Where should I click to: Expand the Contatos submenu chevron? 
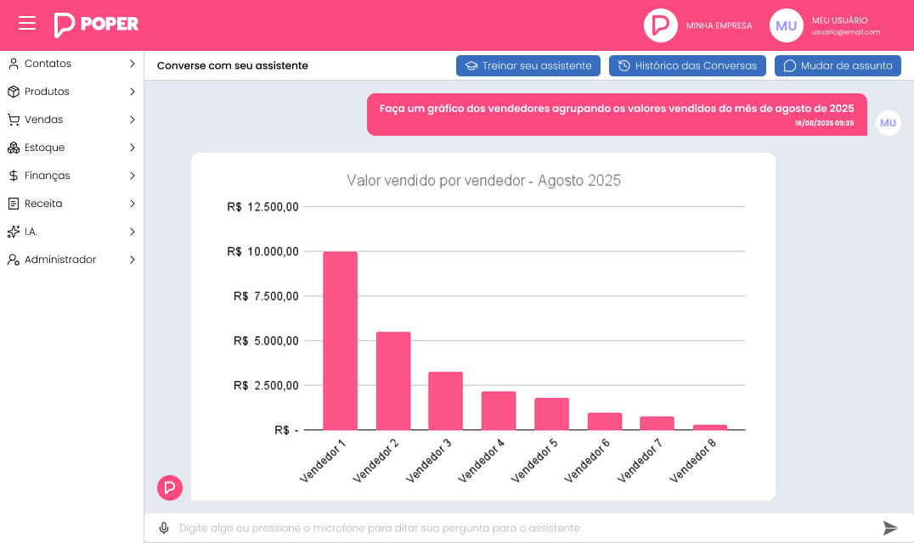(x=132, y=64)
